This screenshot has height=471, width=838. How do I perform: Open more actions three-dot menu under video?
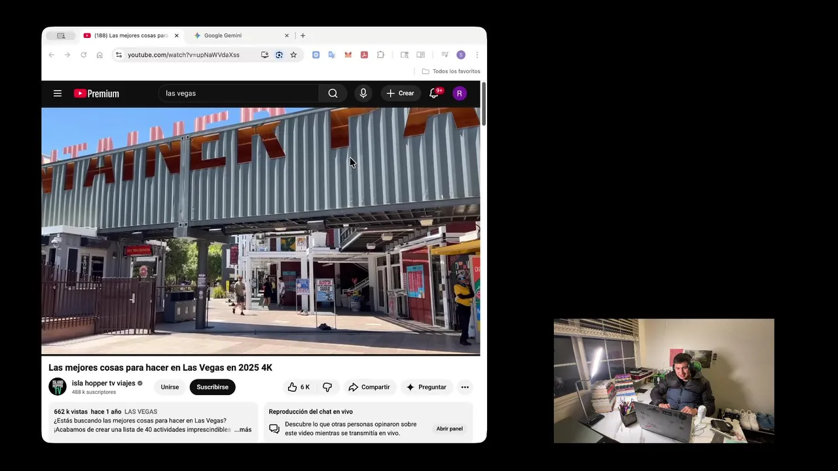(465, 387)
